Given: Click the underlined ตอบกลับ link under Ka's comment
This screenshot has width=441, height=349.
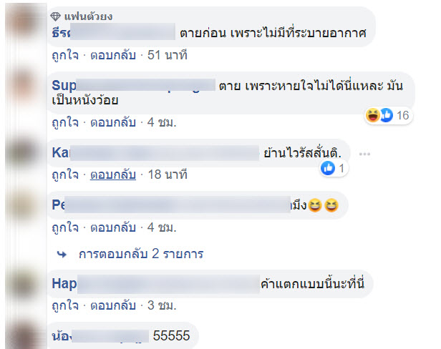Looking at the screenshot, I should pos(113,174).
